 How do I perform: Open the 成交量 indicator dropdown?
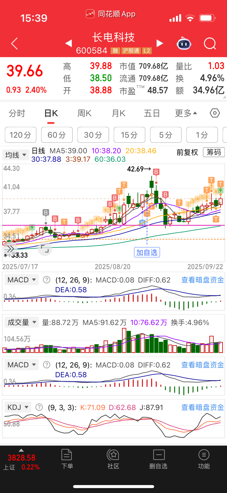pyautogui.click(x=22, y=322)
